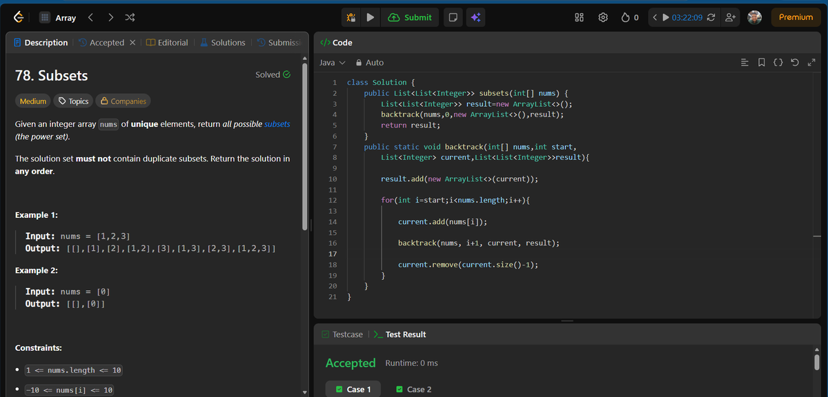
Task: Click the invite user icon
Action: (729, 17)
